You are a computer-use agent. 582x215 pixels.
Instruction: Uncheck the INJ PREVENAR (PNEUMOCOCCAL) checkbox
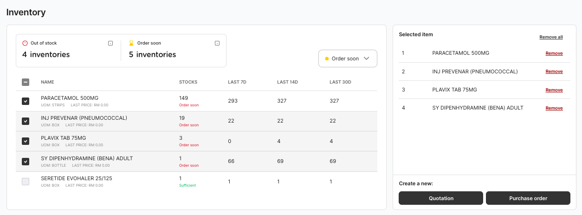point(26,121)
